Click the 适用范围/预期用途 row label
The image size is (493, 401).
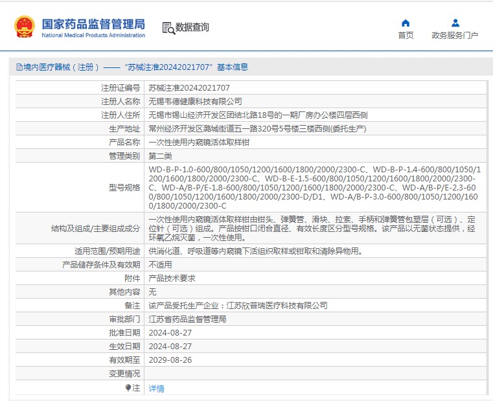point(107,251)
